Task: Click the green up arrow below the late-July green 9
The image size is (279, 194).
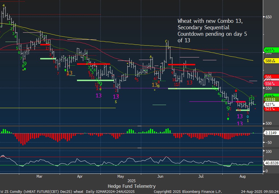Action: pyautogui.click(x=228, y=119)
